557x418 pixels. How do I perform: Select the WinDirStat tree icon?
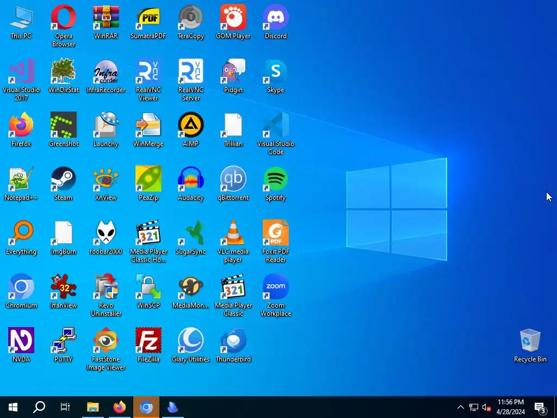(63, 76)
